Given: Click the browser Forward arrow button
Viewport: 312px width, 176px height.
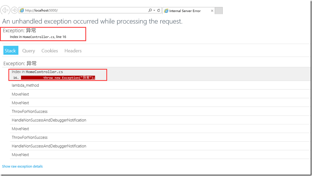Looking at the screenshot, I should point(14,10).
